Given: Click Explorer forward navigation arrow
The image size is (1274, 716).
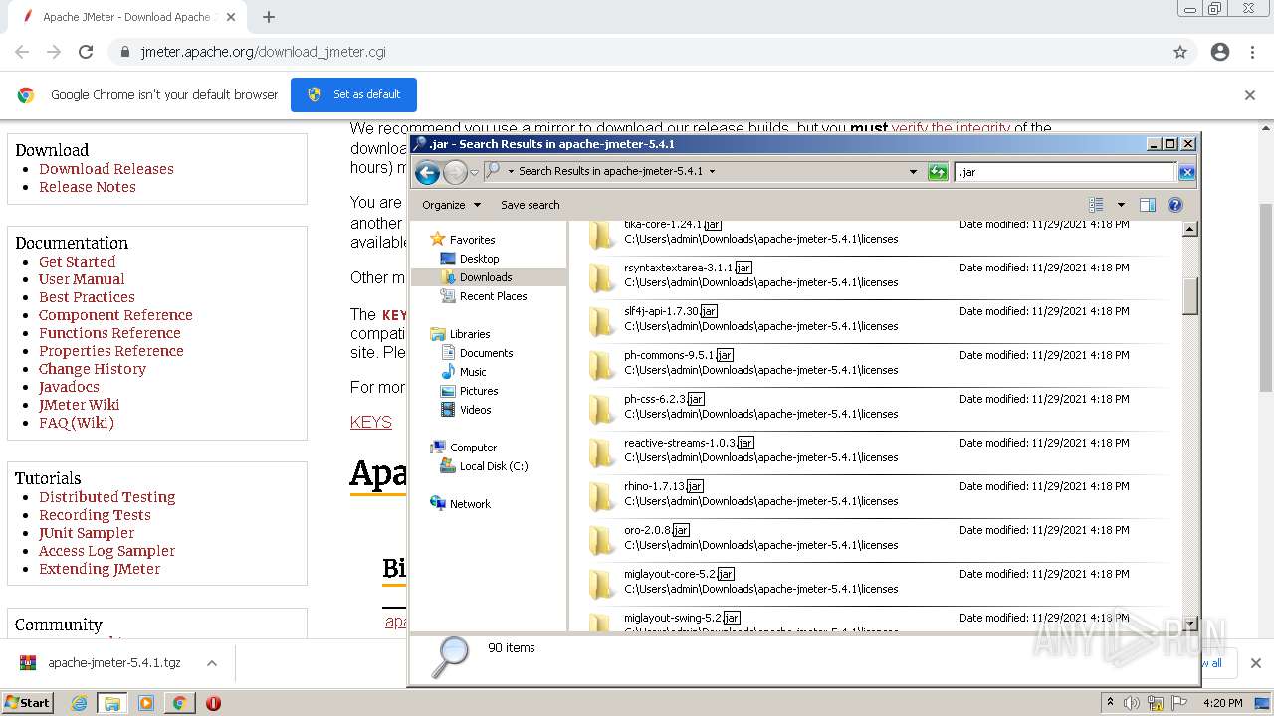Looking at the screenshot, I should click(455, 172).
